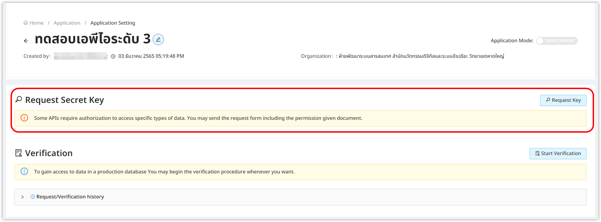Click the pencil edit icon beside title
This screenshot has height=222, width=601.
pyautogui.click(x=158, y=39)
